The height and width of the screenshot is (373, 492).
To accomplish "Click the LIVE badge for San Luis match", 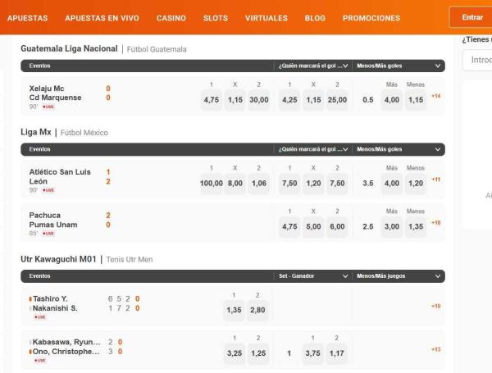I will point(48,190).
